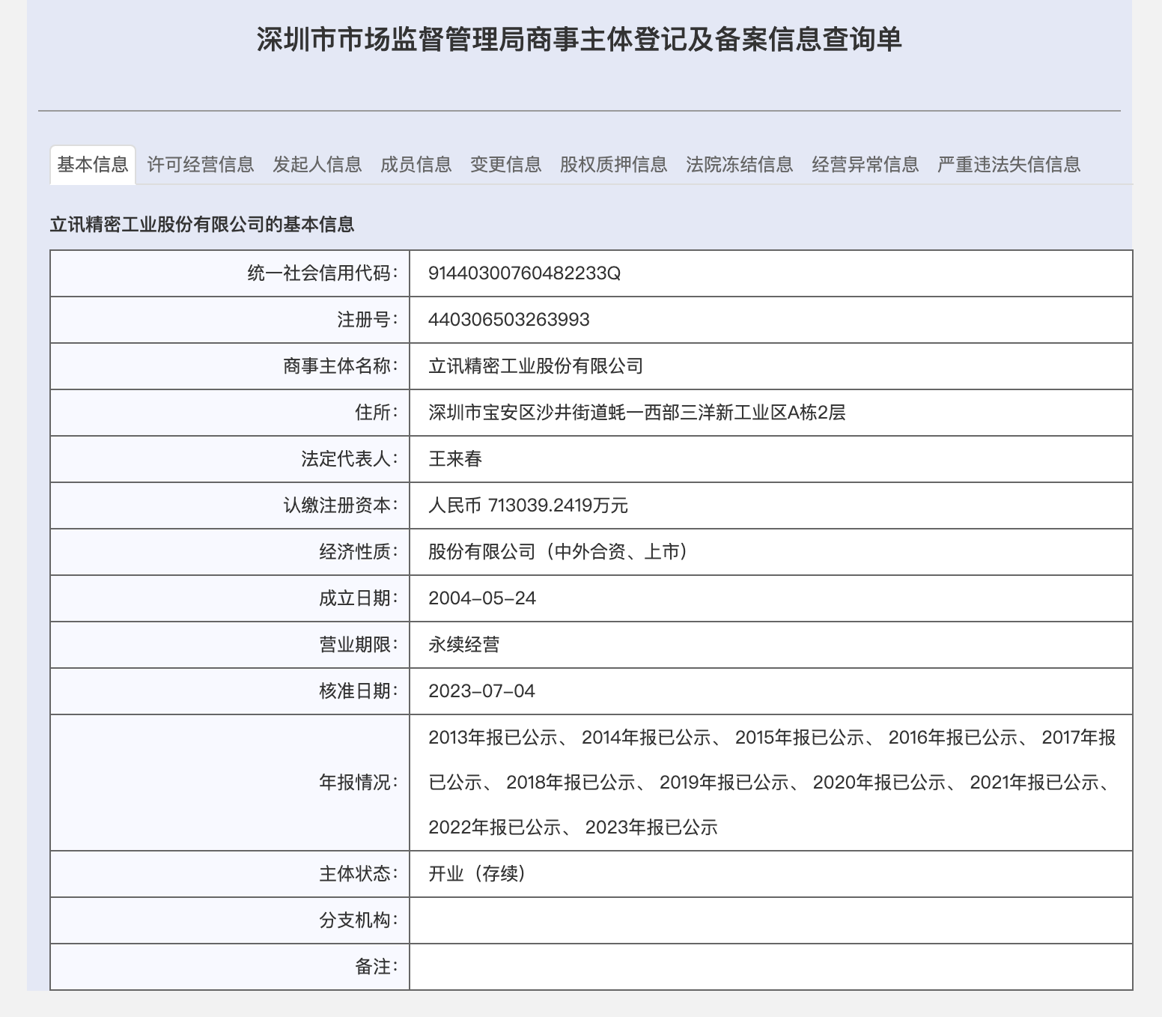Click the status value 开业（存续）
This screenshot has width=1162, height=1017.
(x=479, y=874)
